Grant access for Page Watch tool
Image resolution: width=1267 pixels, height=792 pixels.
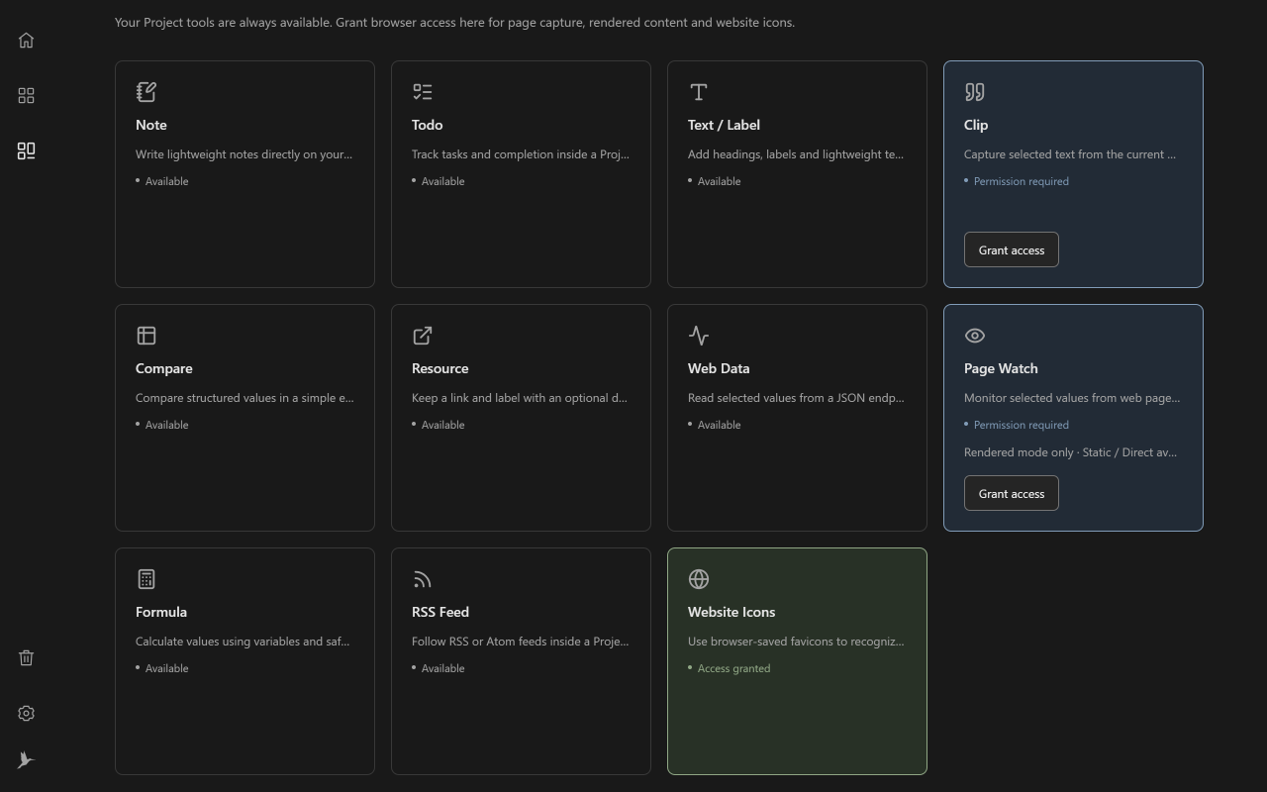[x=1012, y=493]
